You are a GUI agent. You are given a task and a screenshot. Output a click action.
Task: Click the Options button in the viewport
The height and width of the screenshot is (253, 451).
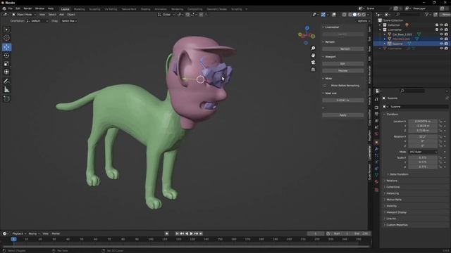[363, 21]
